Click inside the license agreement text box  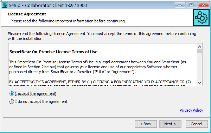(103, 64)
